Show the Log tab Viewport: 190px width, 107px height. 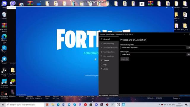click(109, 64)
